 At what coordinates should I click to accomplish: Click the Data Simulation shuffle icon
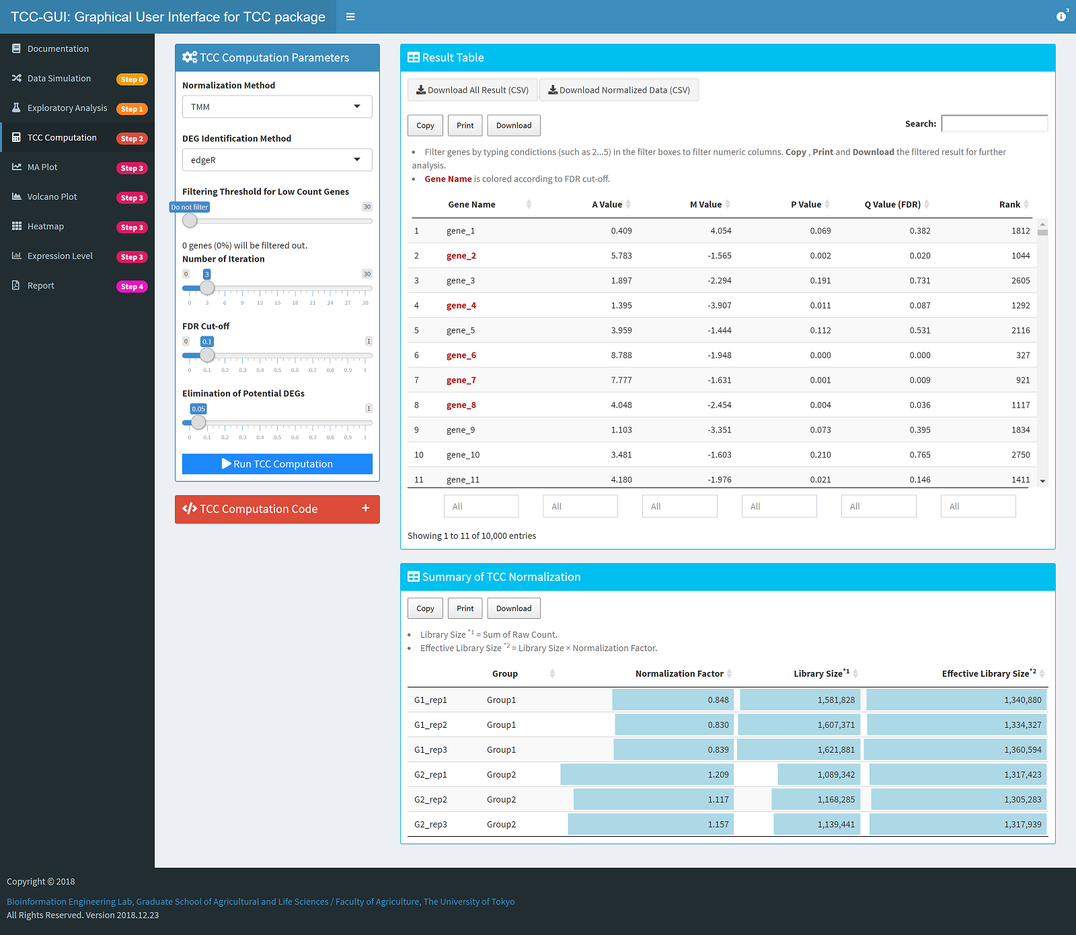coord(16,78)
